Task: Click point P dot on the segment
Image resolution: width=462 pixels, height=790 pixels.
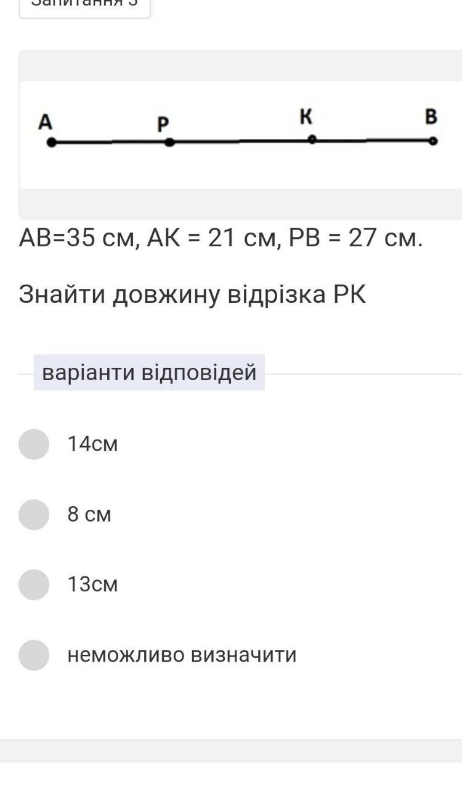Action: coord(169,142)
